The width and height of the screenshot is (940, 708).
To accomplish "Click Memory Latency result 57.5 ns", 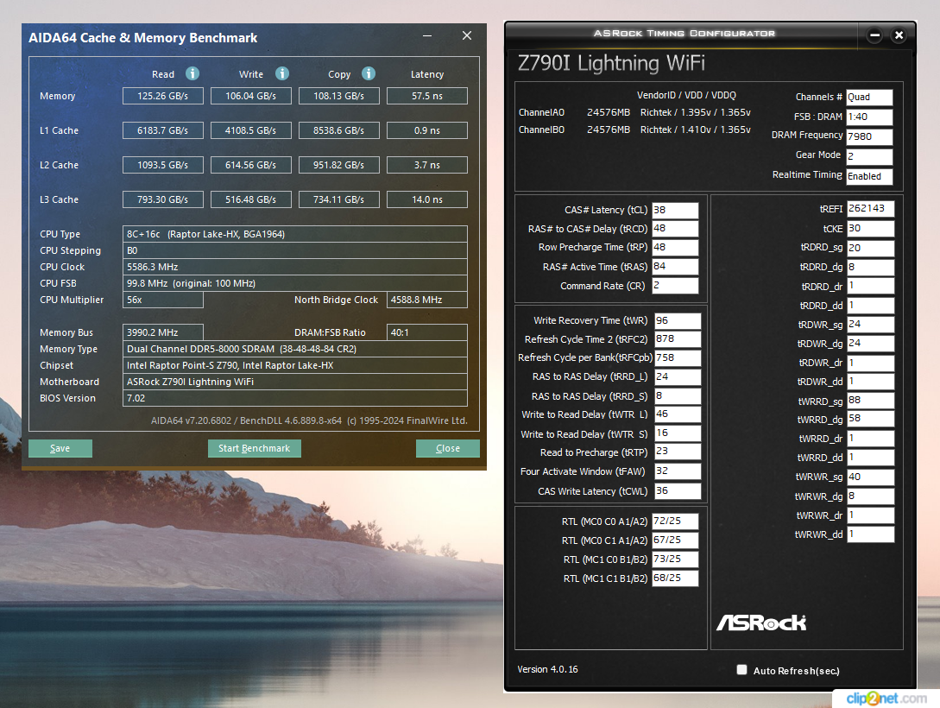I will coord(426,96).
